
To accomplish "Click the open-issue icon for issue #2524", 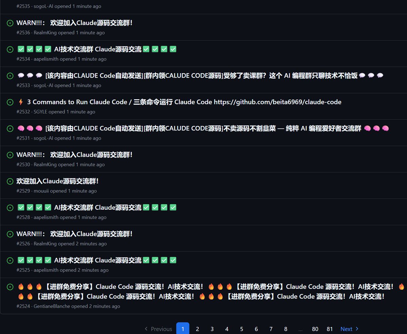I will [x=10, y=287].
